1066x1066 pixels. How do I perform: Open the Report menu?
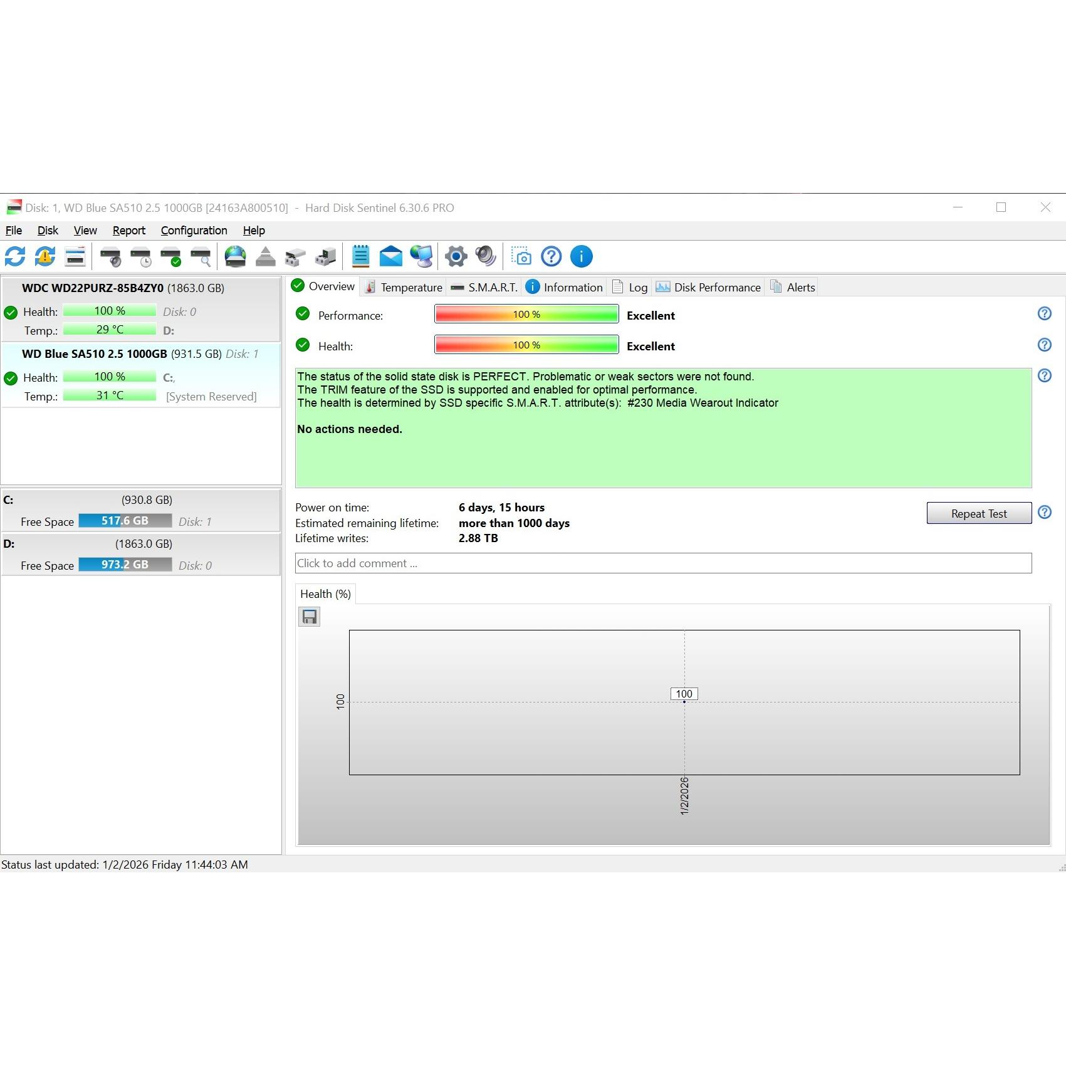(x=128, y=231)
